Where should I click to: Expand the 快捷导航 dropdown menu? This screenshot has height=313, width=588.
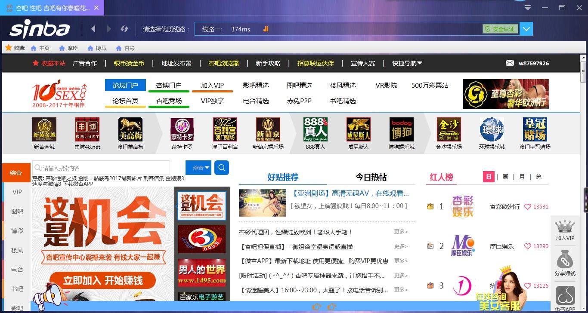[407, 63]
